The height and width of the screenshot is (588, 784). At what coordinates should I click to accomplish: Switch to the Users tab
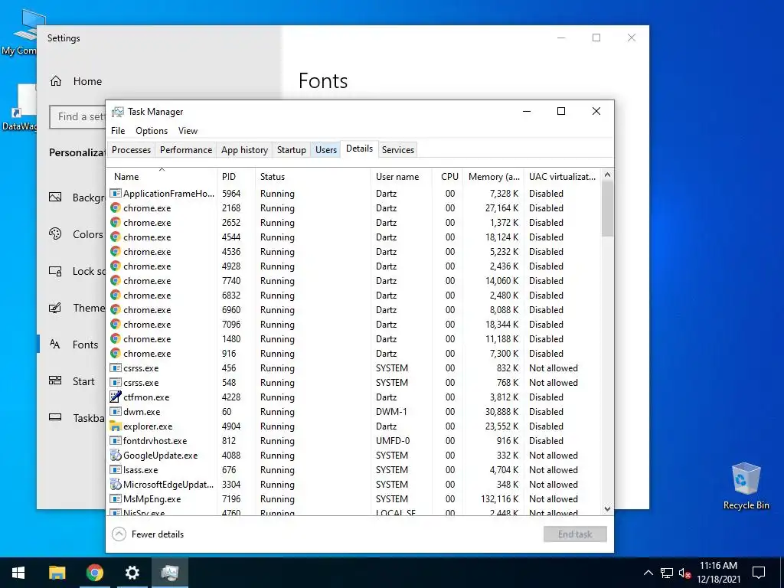coord(326,150)
